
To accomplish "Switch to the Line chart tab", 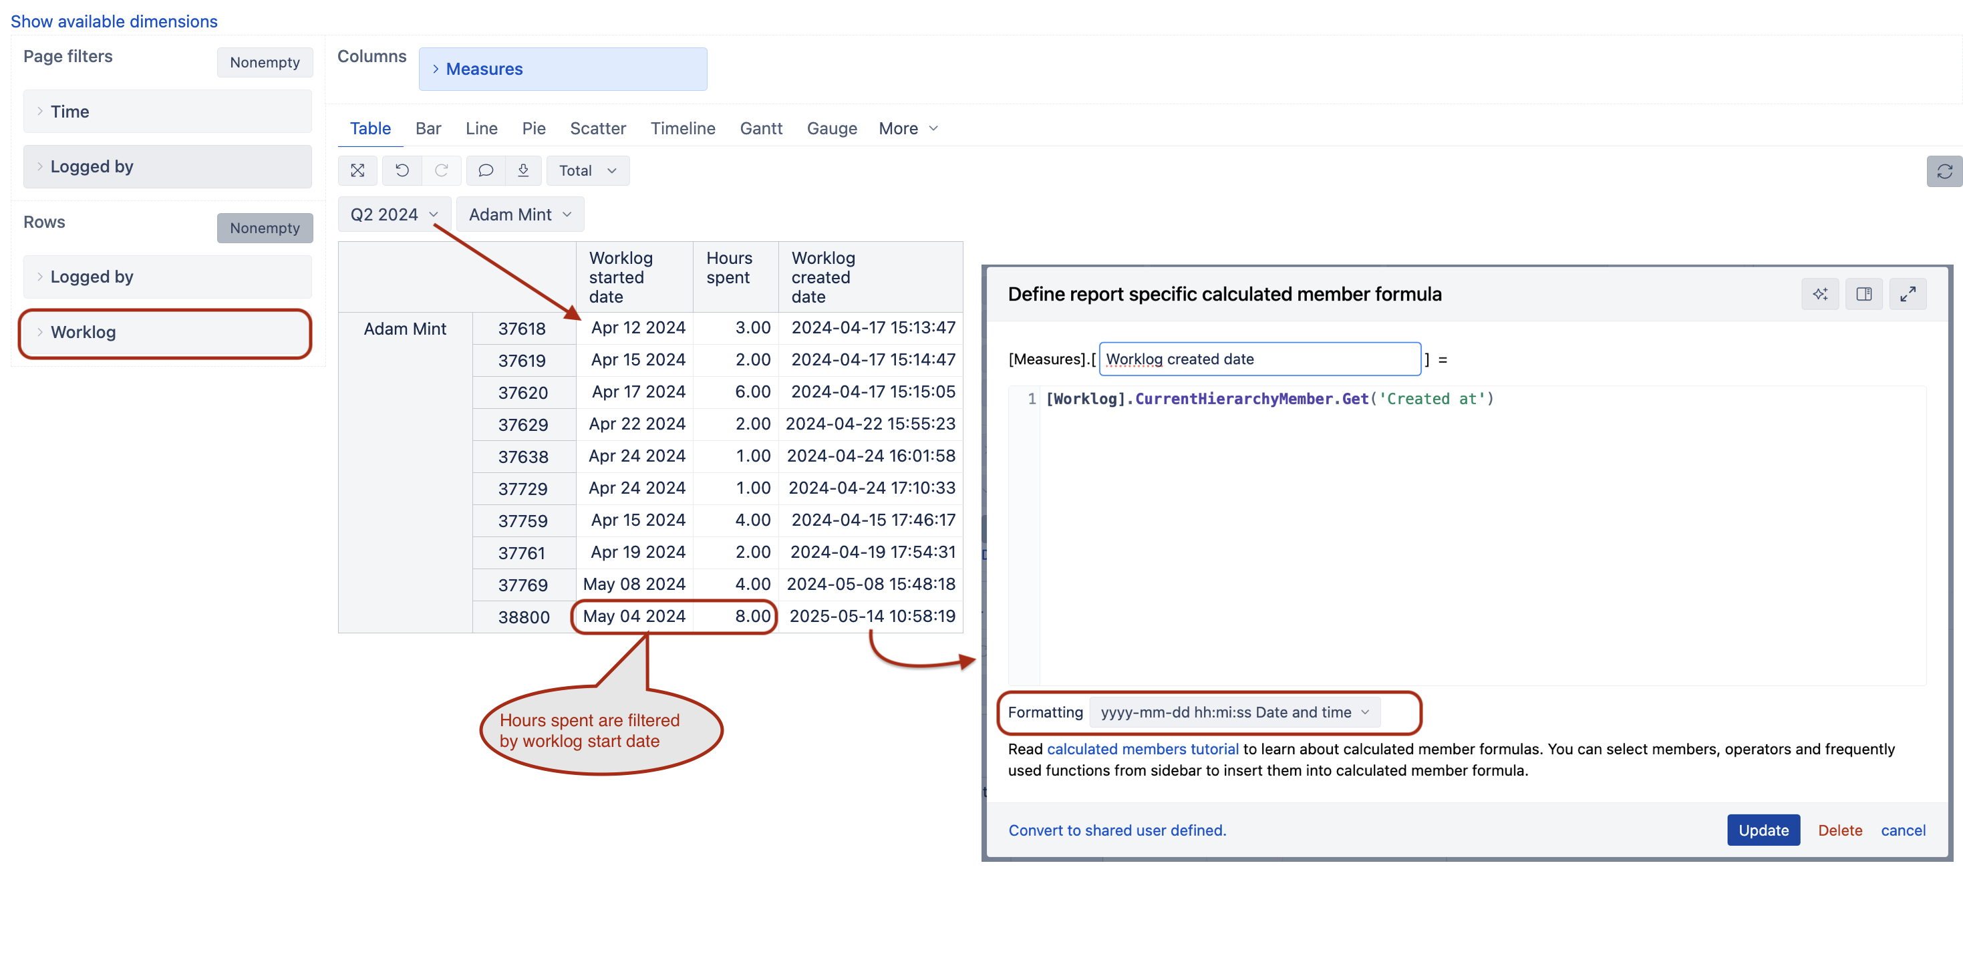I will [482, 129].
